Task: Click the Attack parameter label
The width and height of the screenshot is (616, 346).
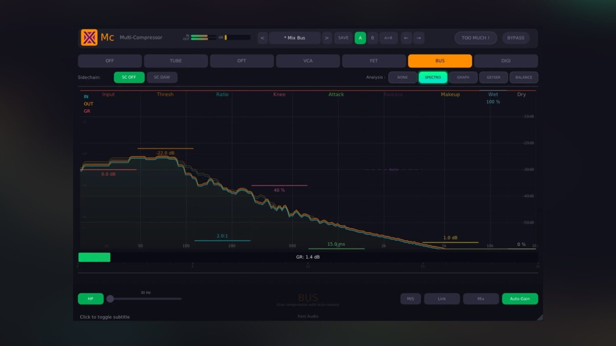Action: click(336, 94)
